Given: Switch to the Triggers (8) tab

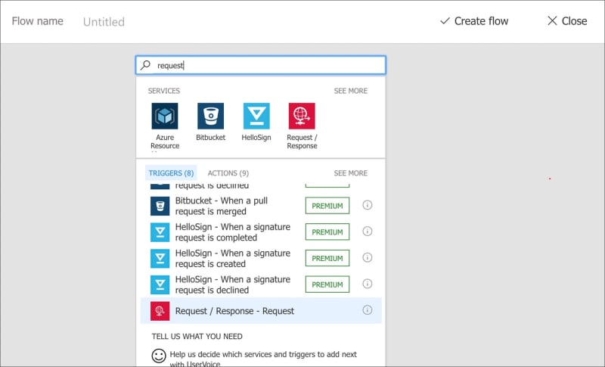Looking at the screenshot, I should coord(171,173).
